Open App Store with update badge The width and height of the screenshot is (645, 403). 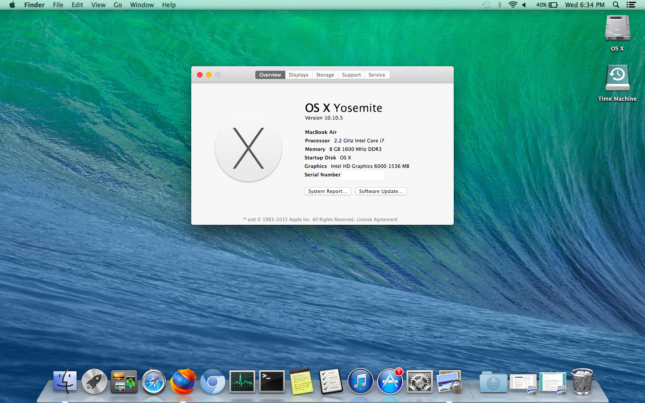390,382
